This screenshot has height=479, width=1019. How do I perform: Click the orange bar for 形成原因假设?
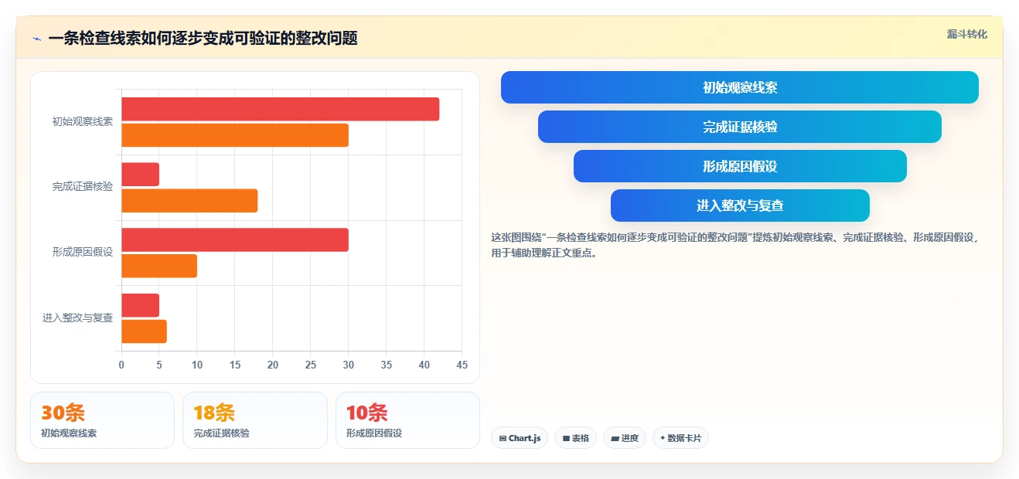point(159,266)
